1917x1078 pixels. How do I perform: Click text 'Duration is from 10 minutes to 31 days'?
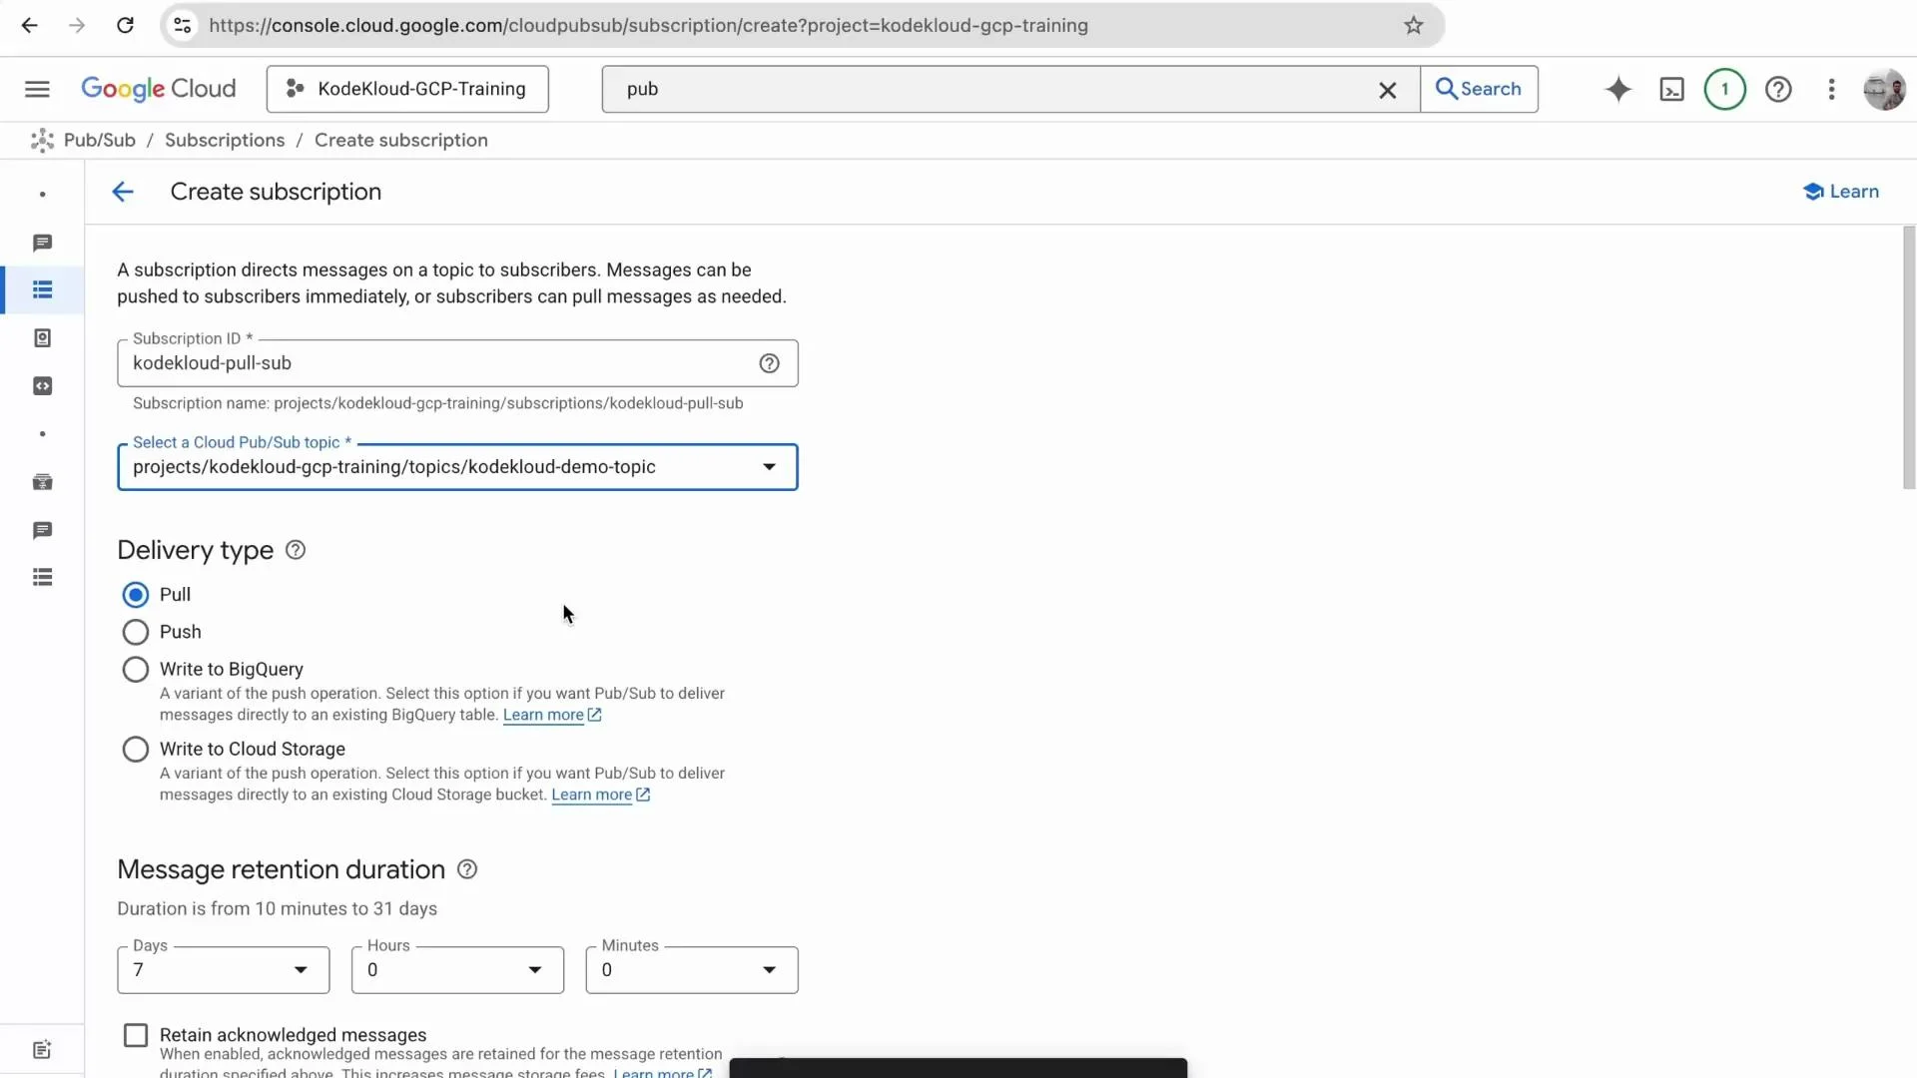[277, 909]
